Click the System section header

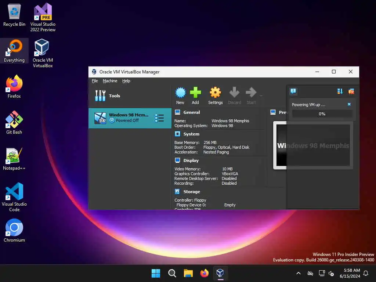point(191,134)
